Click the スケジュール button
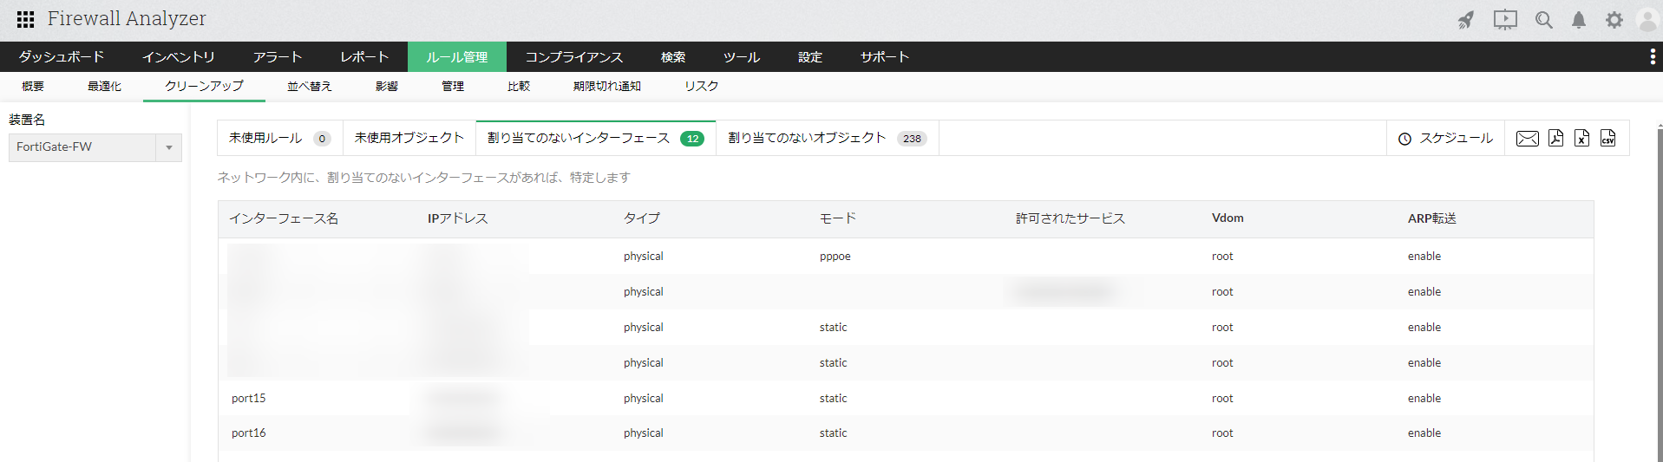1663x462 pixels. [x=1445, y=139]
